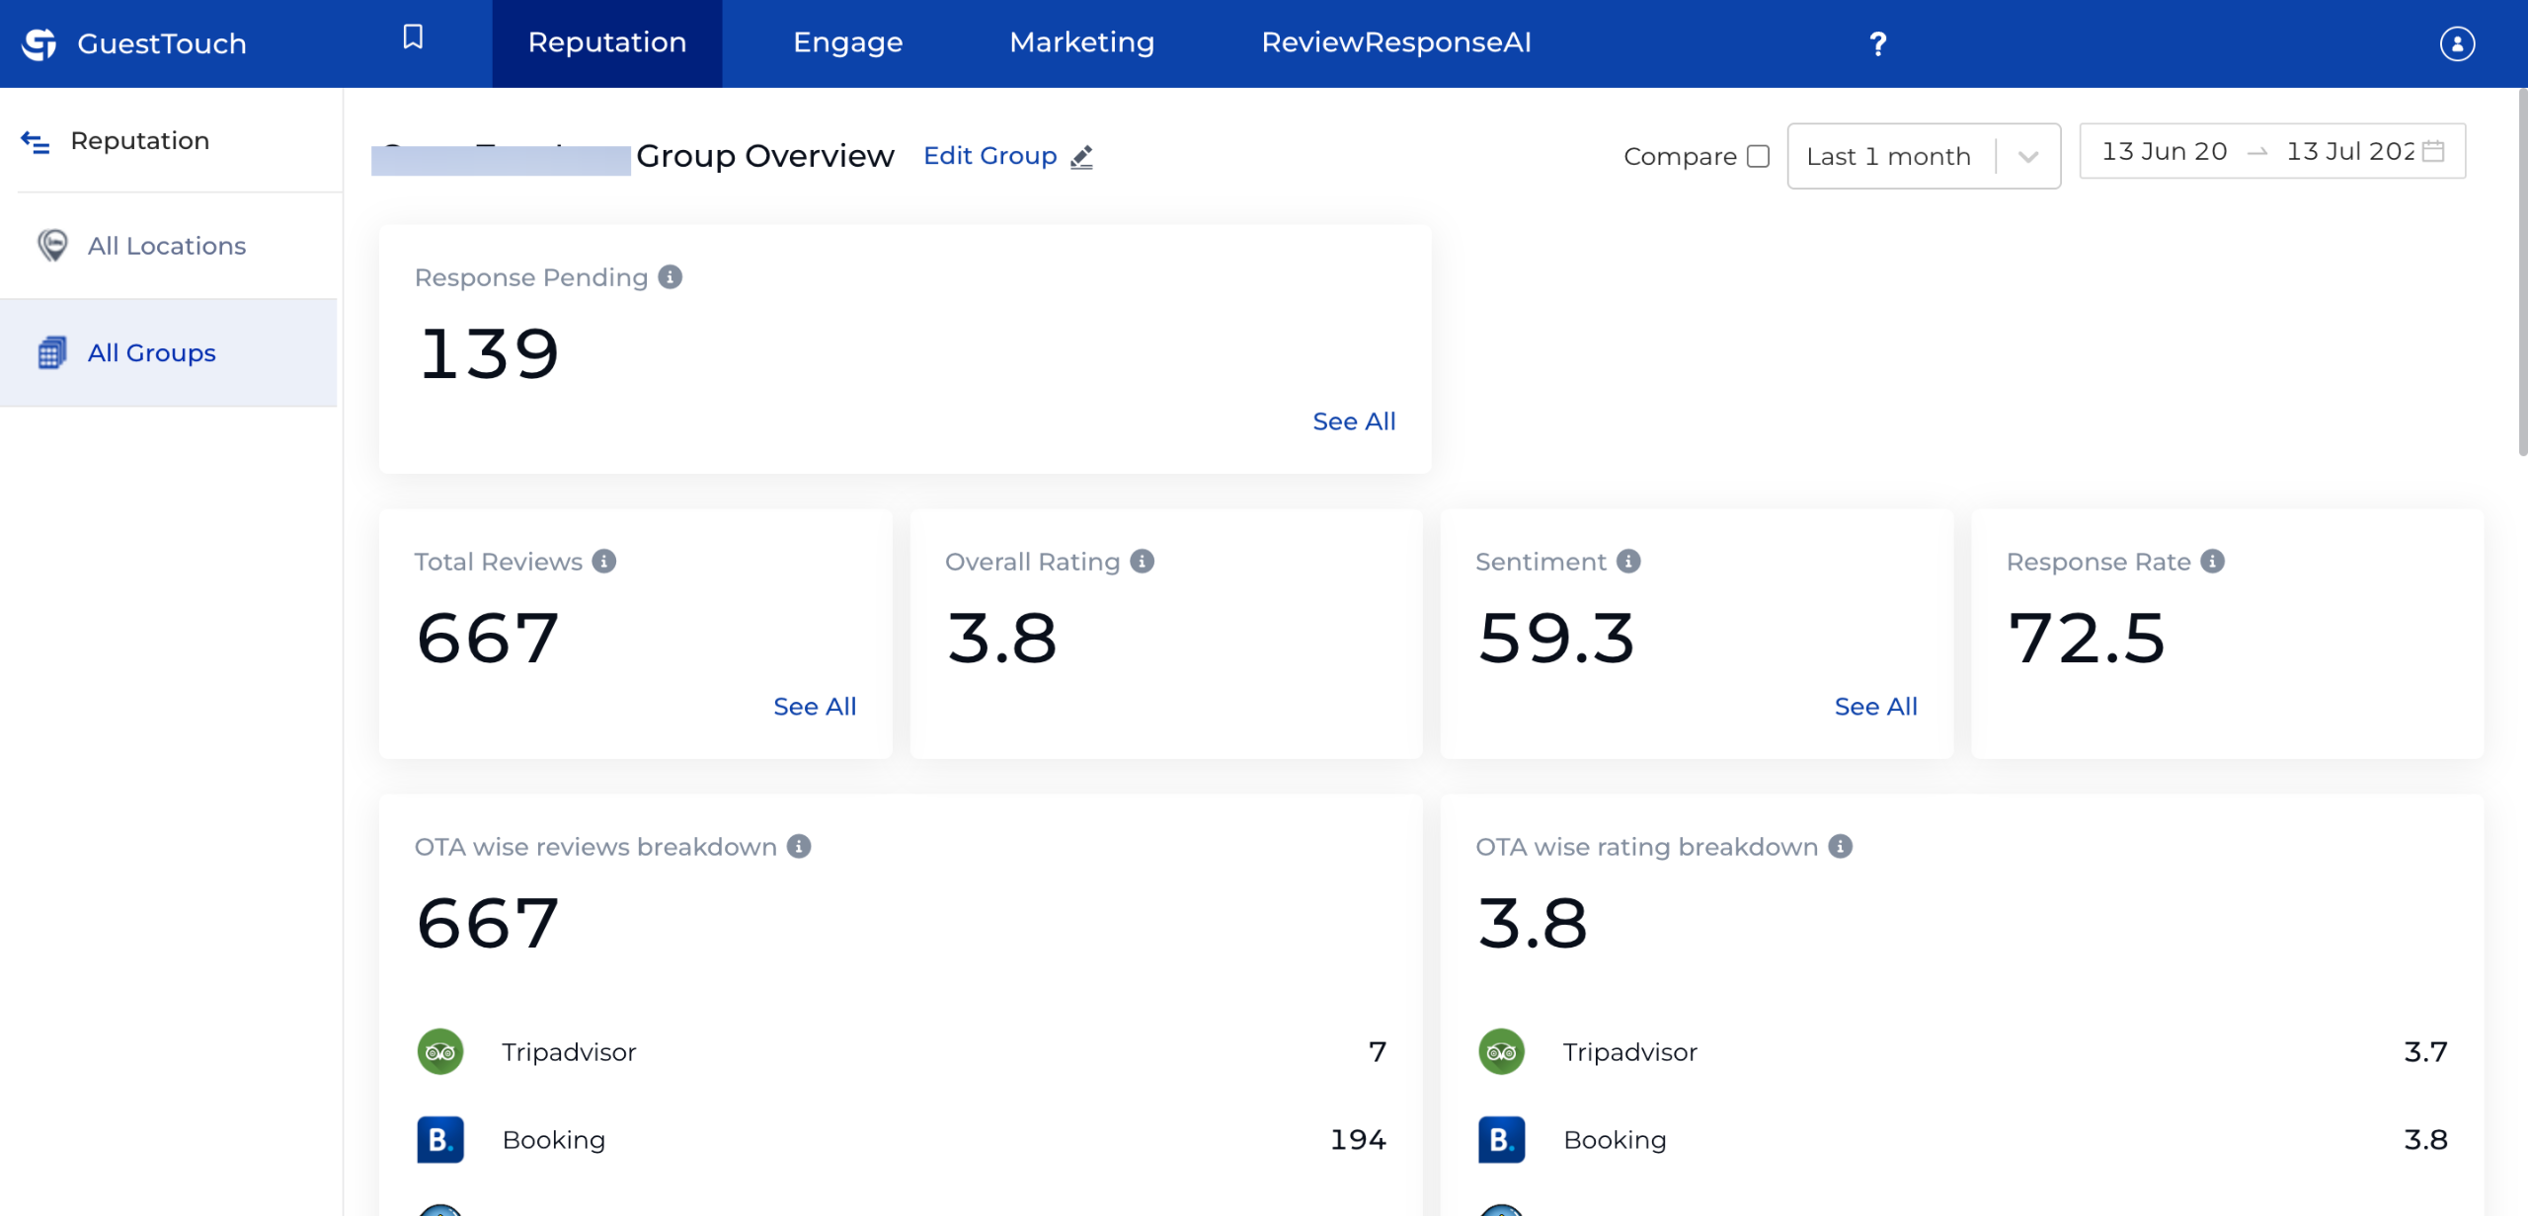The width and height of the screenshot is (2528, 1216).
Task: Click Response Pending info icon
Action: tap(671, 277)
